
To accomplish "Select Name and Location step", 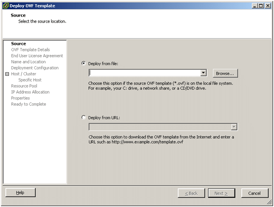I will point(28,62).
